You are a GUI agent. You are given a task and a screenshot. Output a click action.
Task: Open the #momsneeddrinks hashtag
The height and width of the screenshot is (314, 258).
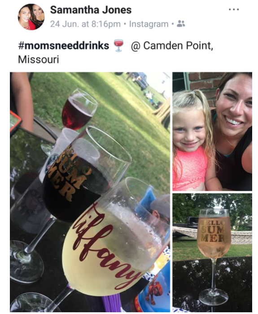click(64, 46)
